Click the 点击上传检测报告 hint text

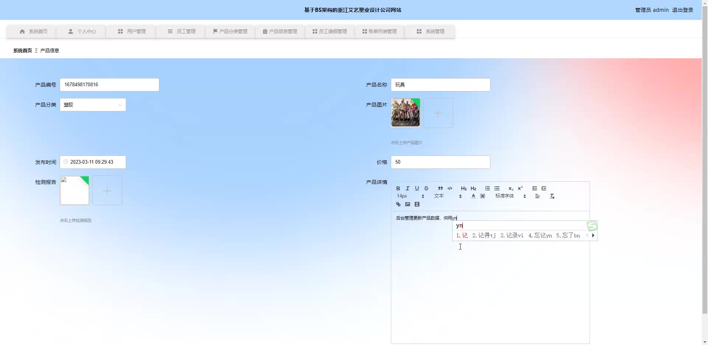click(76, 220)
